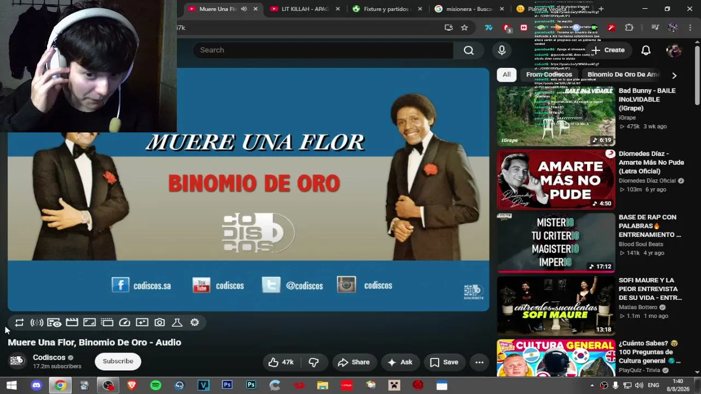Start voice search with the microphone
This screenshot has width=701, height=394.
pyautogui.click(x=502, y=50)
